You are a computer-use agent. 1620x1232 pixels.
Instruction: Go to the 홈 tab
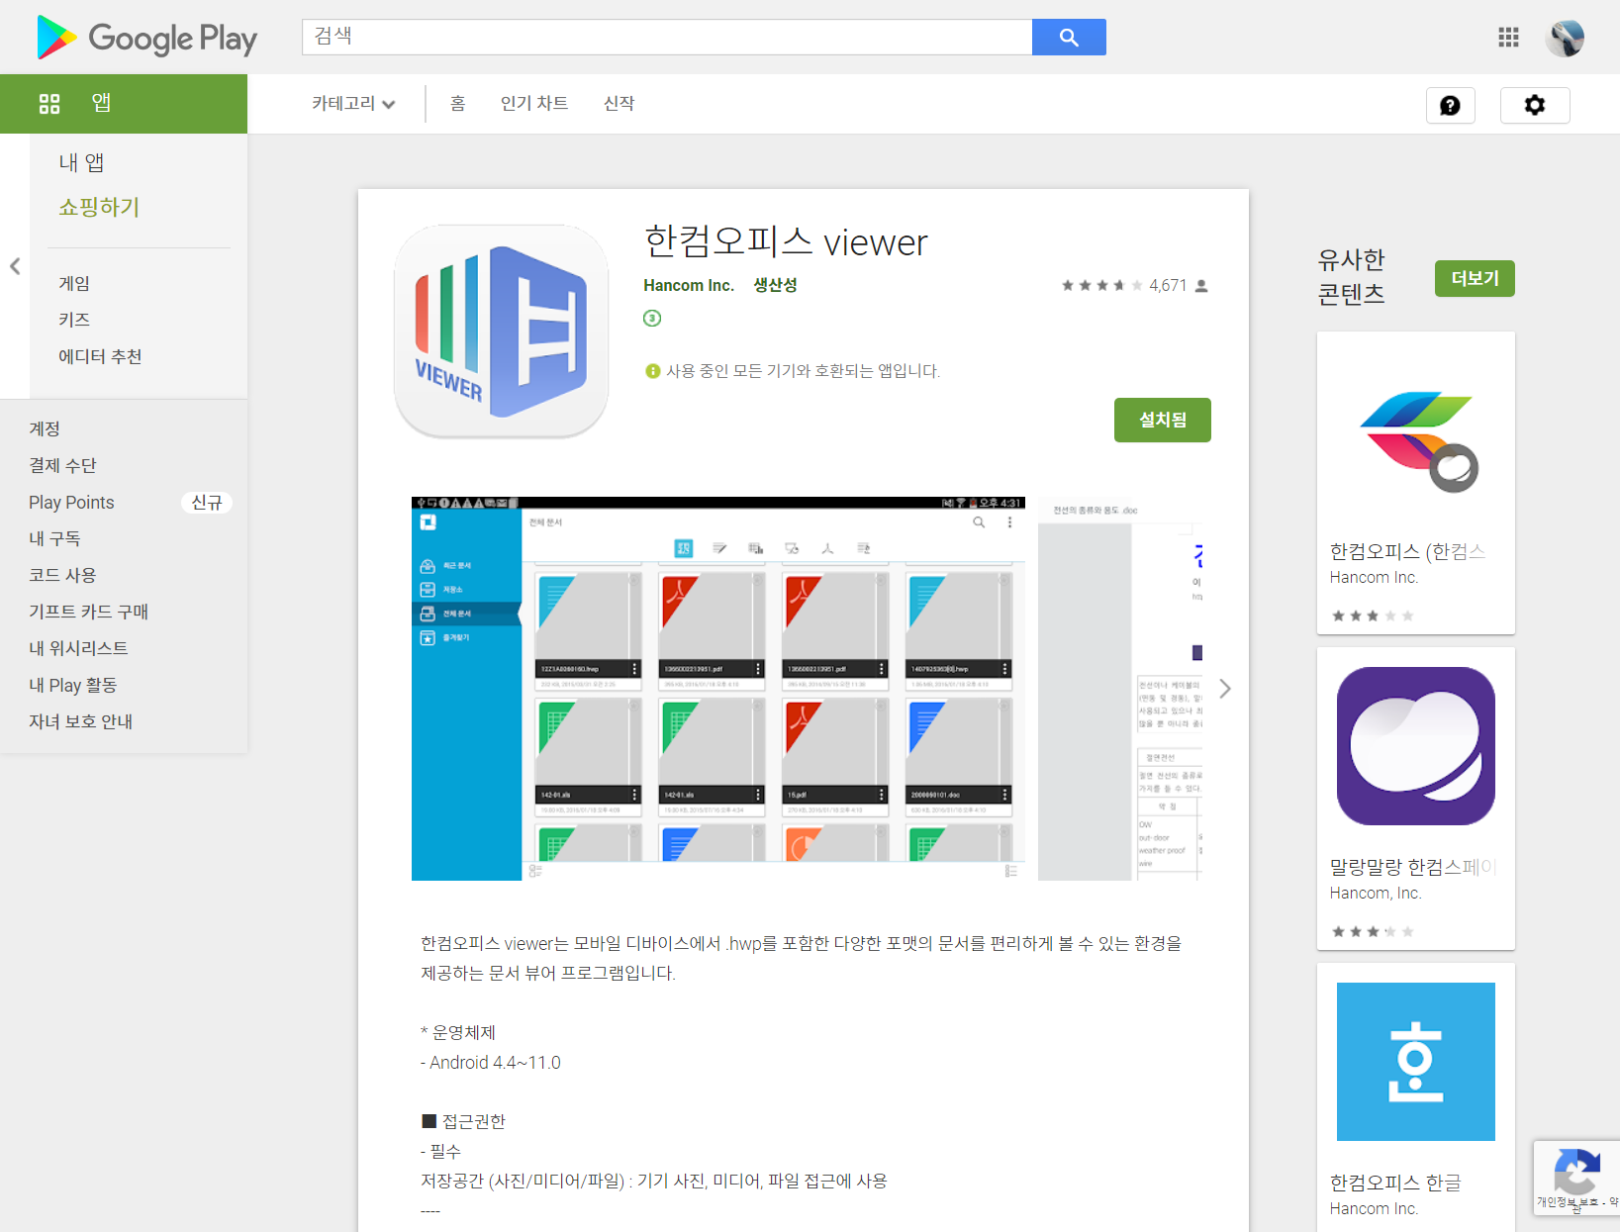pos(457,103)
